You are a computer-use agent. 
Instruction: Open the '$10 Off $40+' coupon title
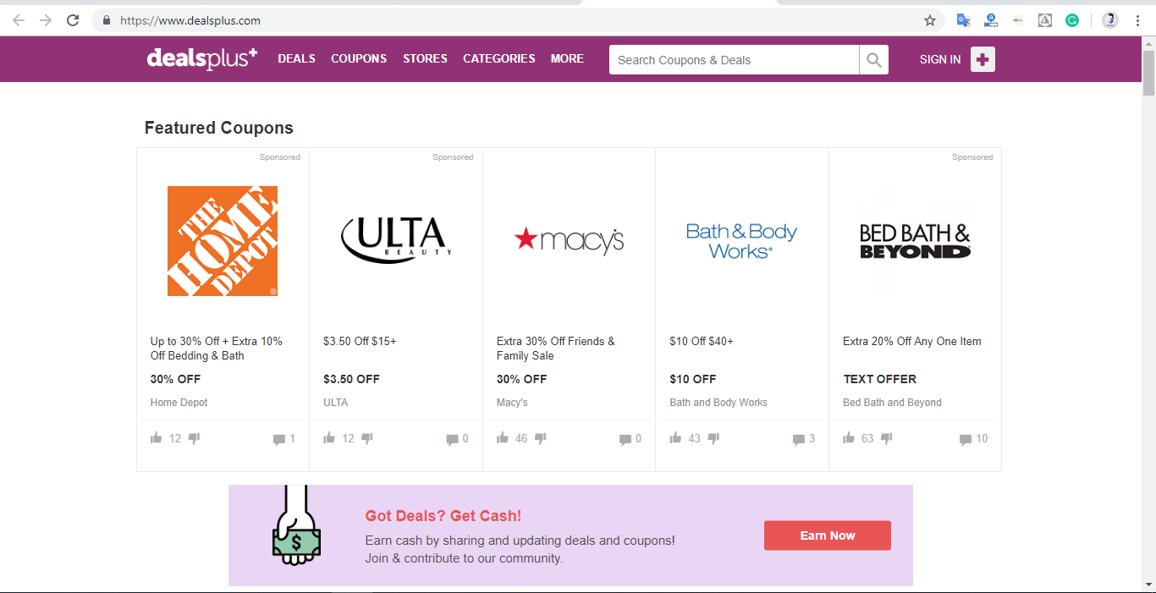[702, 341]
